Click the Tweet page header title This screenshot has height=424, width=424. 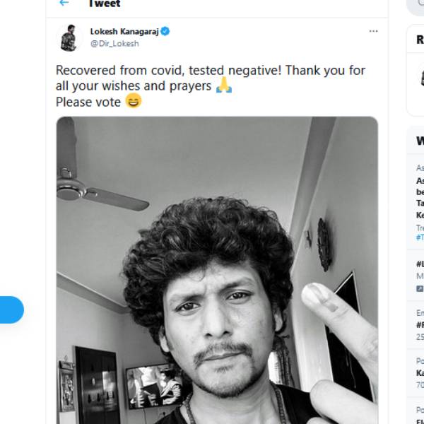[105, 4]
